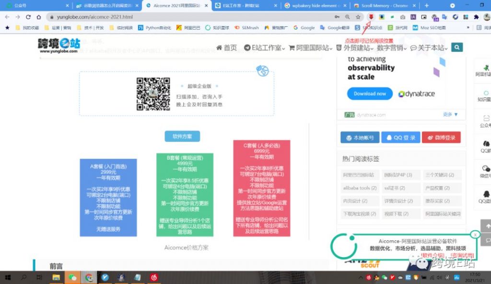Viewport: 491px width, 284px height.
Task: Click the saved password key icon
Action: pyautogui.click(x=337, y=17)
